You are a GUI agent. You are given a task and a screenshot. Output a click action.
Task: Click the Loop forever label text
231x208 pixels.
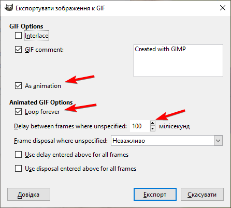pos(42,112)
